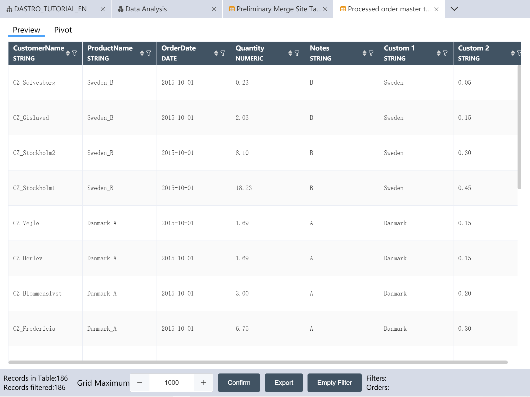The image size is (530, 397).
Task: Click the quantity value 8.10
Action: 242,153
